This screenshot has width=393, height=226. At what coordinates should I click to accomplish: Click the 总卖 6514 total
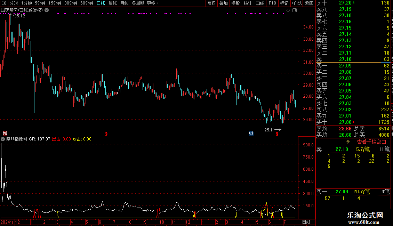tap(384, 129)
